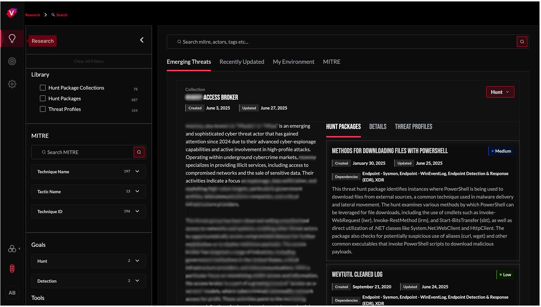Click Clear All Filters
Screen dimensions: 541x307
coord(89,61)
